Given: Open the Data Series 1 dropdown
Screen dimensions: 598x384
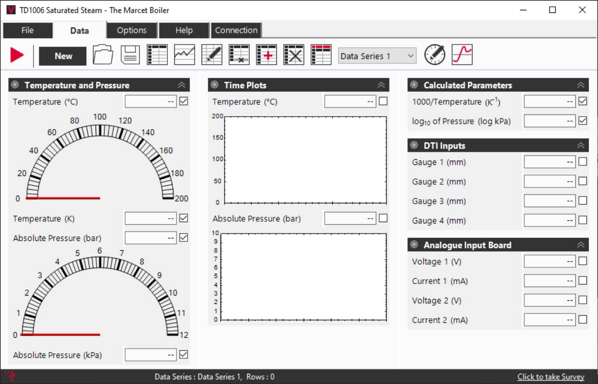Looking at the screenshot, I should pos(377,56).
